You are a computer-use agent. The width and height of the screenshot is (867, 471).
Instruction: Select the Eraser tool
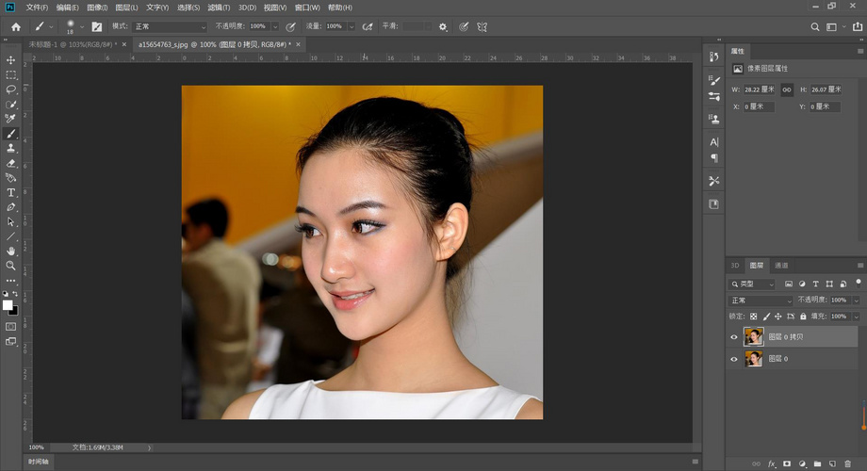(11, 163)
